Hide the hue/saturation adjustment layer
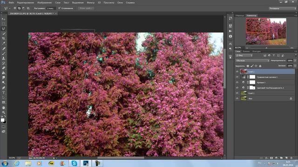This screenshot has height=167, width=298. coord(237,88)
